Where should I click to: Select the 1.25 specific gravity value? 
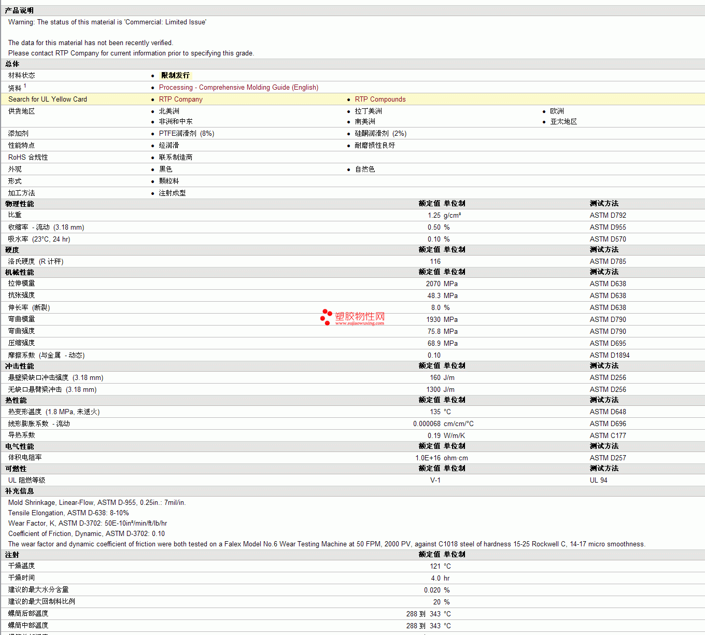click(x=434, y=216)
